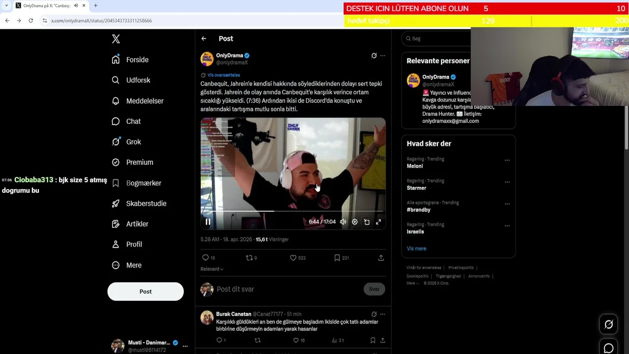Open options for Israelis trend

pos(507,226)
